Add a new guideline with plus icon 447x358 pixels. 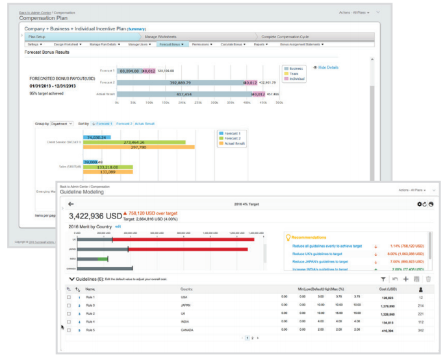click(405, 278)
